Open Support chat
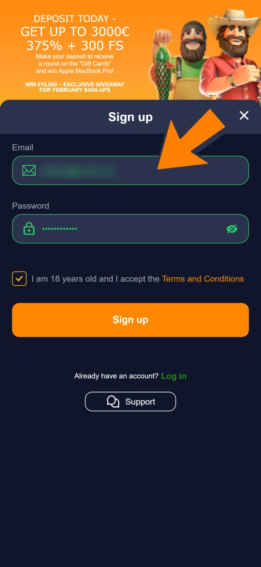The height and width of the screenshot is (567, 261). (130, 401)
